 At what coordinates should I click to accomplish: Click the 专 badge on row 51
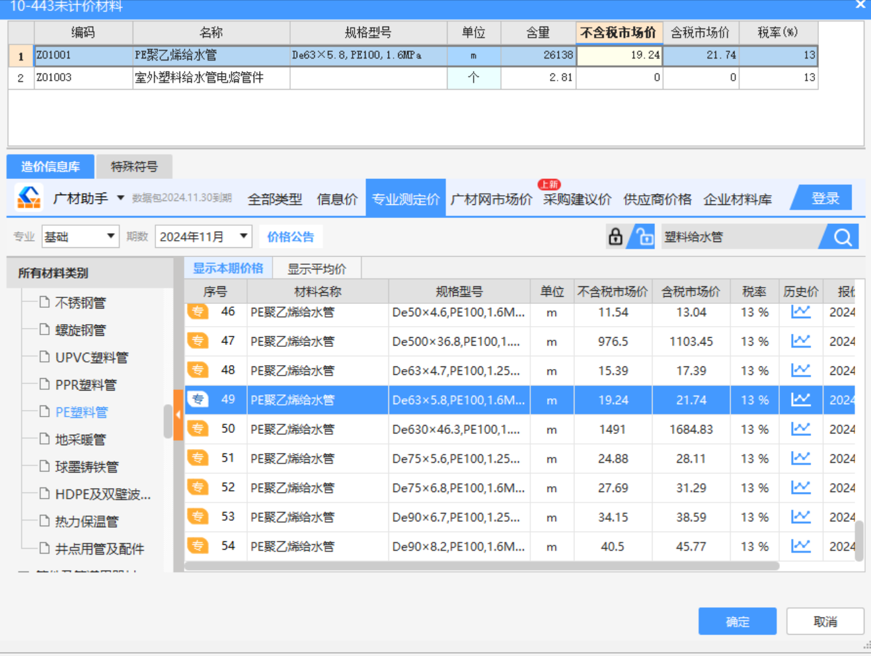198,458
